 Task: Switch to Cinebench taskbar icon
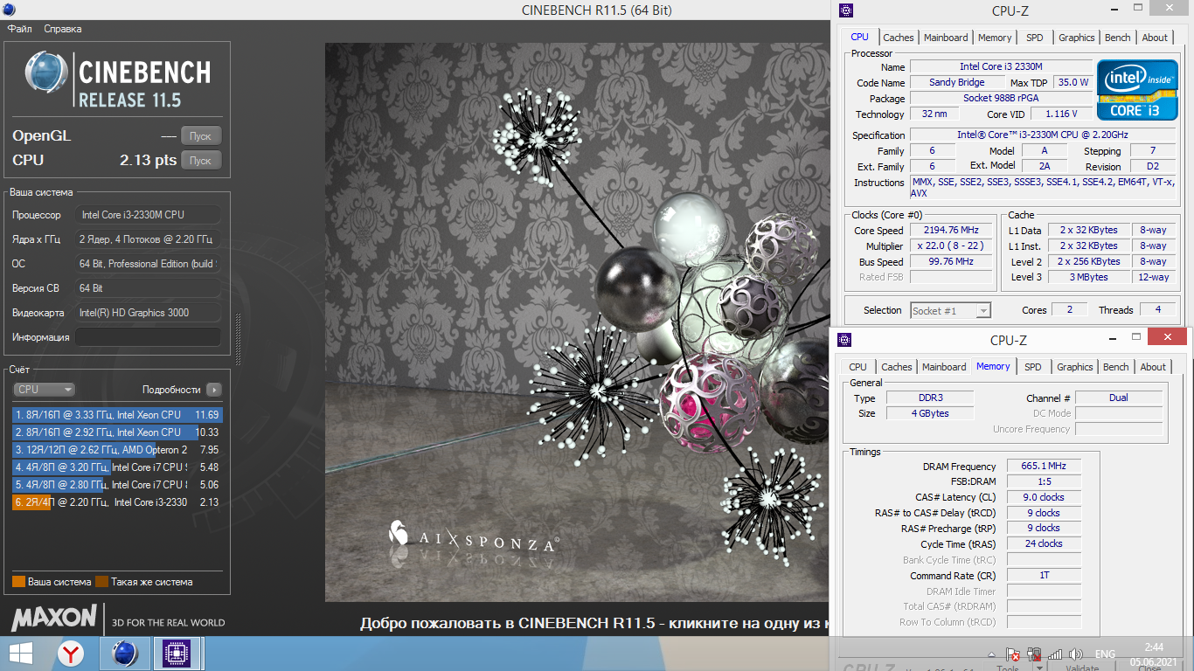point(125,654)
